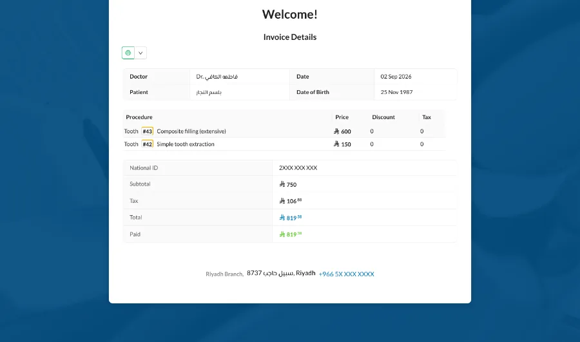This screenshot has width=580, height=342.
Task: Click the 'Welcome!' heading
Action: pyautogui.click(x=289, y=14)
